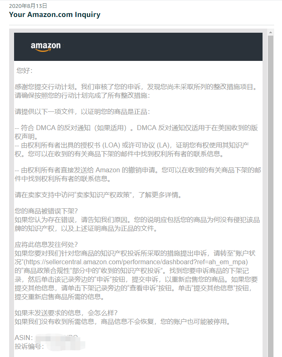Click the 2020年8月13日 date text
This screenshot has width=282, height=357.
(28, 6)
